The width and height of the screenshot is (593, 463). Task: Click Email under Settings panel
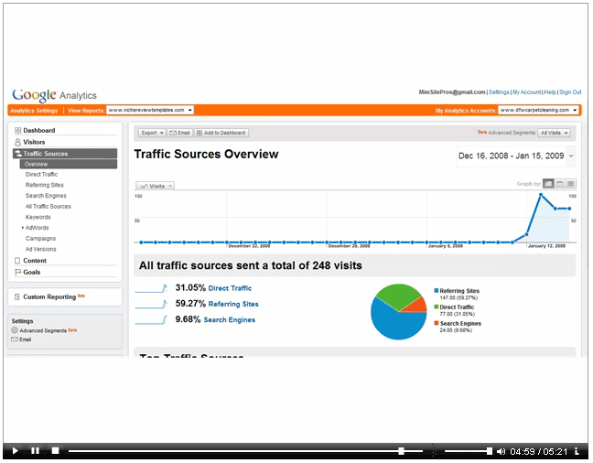25,339
